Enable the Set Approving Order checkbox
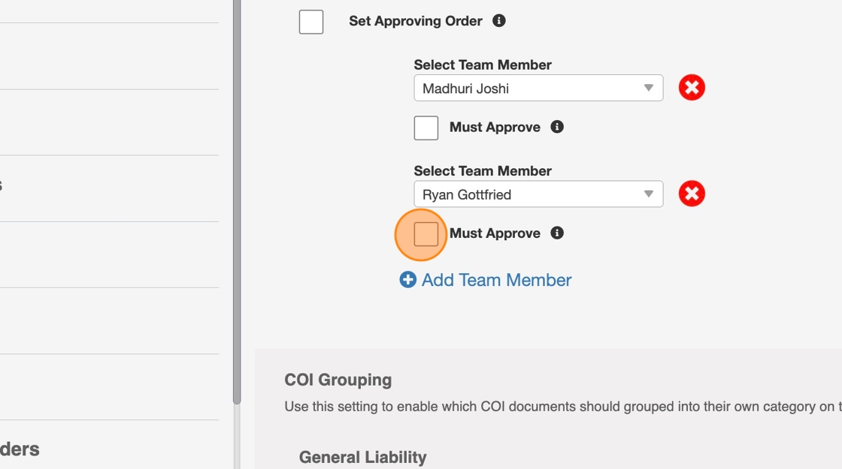This screenshot has height=469, width=842. 311,22
